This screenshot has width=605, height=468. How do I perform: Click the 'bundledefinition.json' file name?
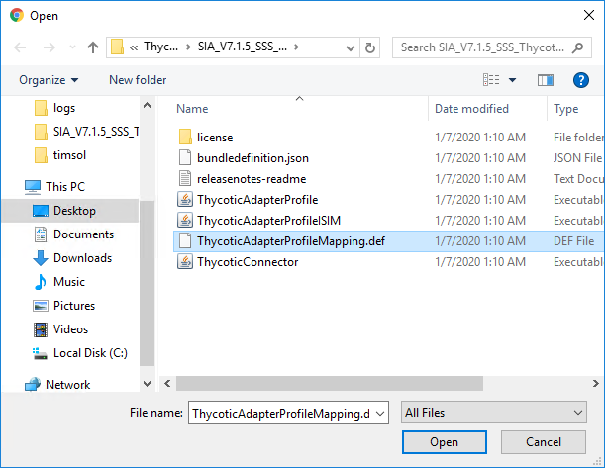point(252,158)
